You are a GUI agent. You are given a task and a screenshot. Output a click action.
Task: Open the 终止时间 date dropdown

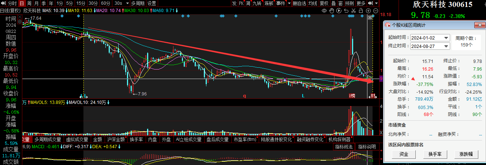click(446, 46)
